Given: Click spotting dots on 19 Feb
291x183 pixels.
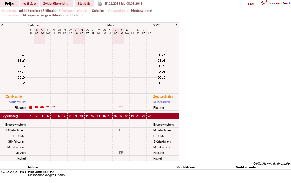Looking at the screenshot, I should tap(53, 106).
